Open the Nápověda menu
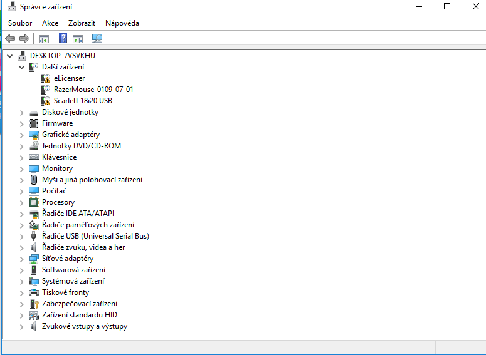 [x=122, y=23]
